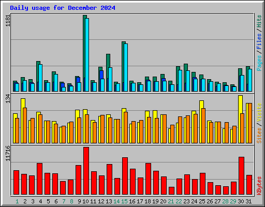Click the day 15 axis label

124,201
